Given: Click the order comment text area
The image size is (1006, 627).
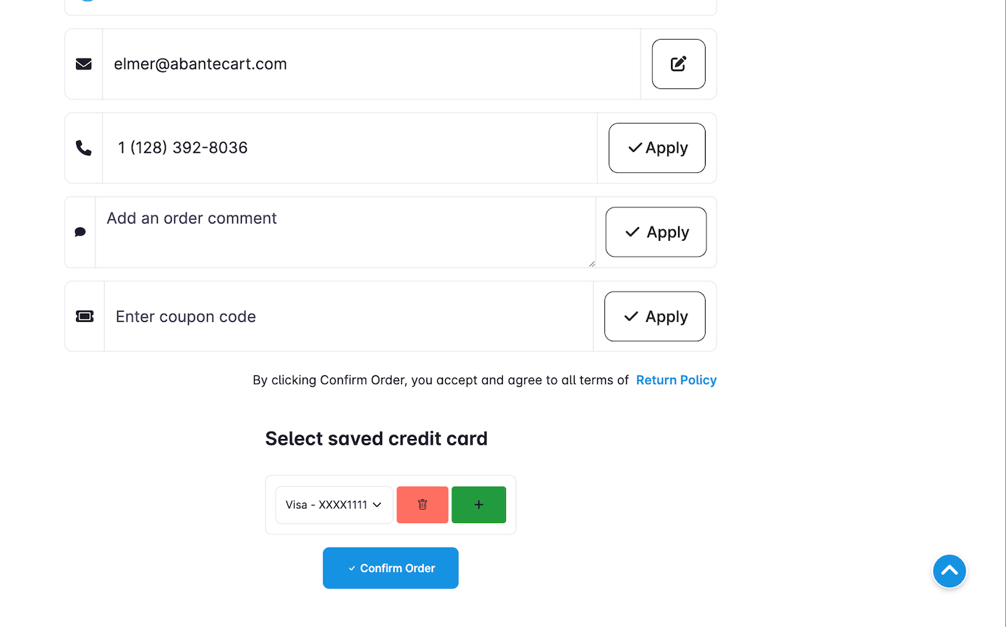Looking at the screenshot, I should pyautogui.click(x=346, y=232).
